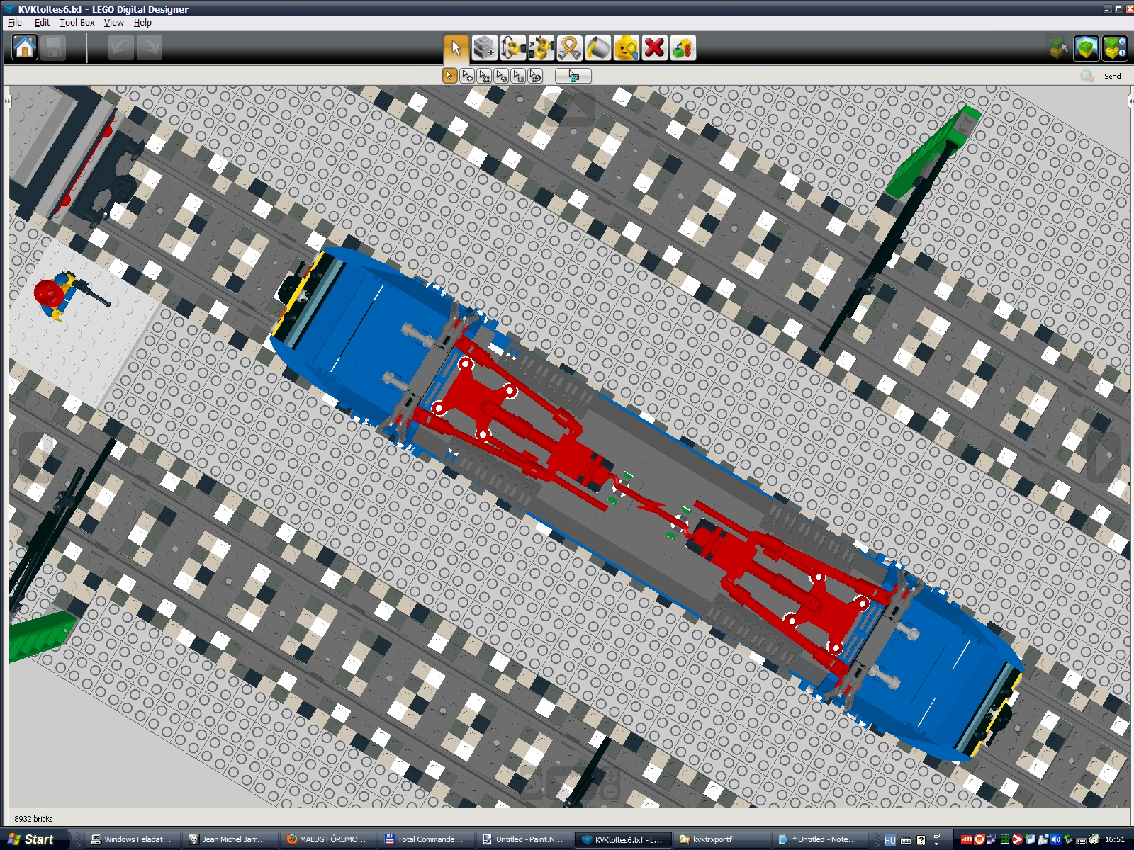Select the Flex tool
The height and width of the screenshot is (850, 1134).
570,48
